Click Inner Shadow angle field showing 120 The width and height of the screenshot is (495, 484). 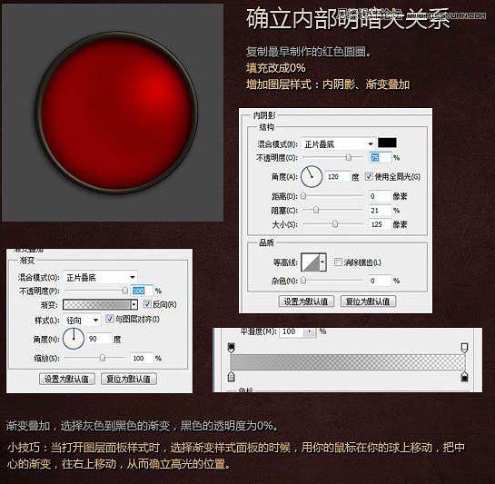tap(338, 176)
